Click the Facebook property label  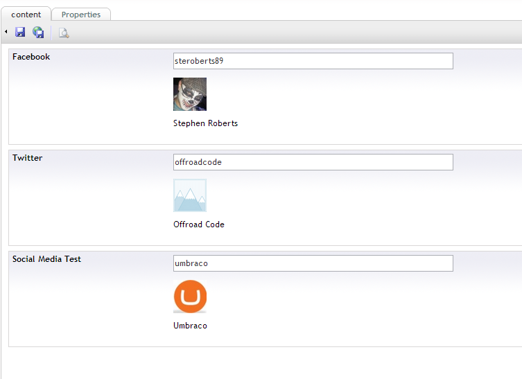[x=31, y=57]
